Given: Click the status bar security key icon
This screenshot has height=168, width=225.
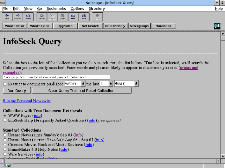Looking at the screenshot, I should 7,166.
